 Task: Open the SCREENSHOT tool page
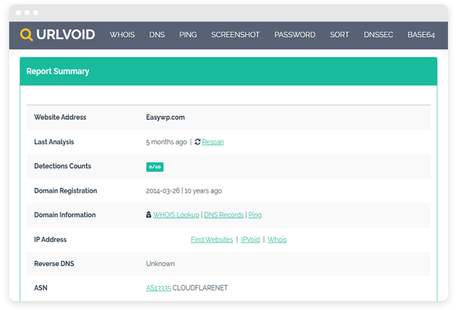coord(235,35)
